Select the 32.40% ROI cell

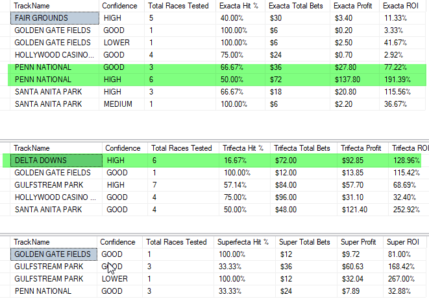click(x=408, y=197)
